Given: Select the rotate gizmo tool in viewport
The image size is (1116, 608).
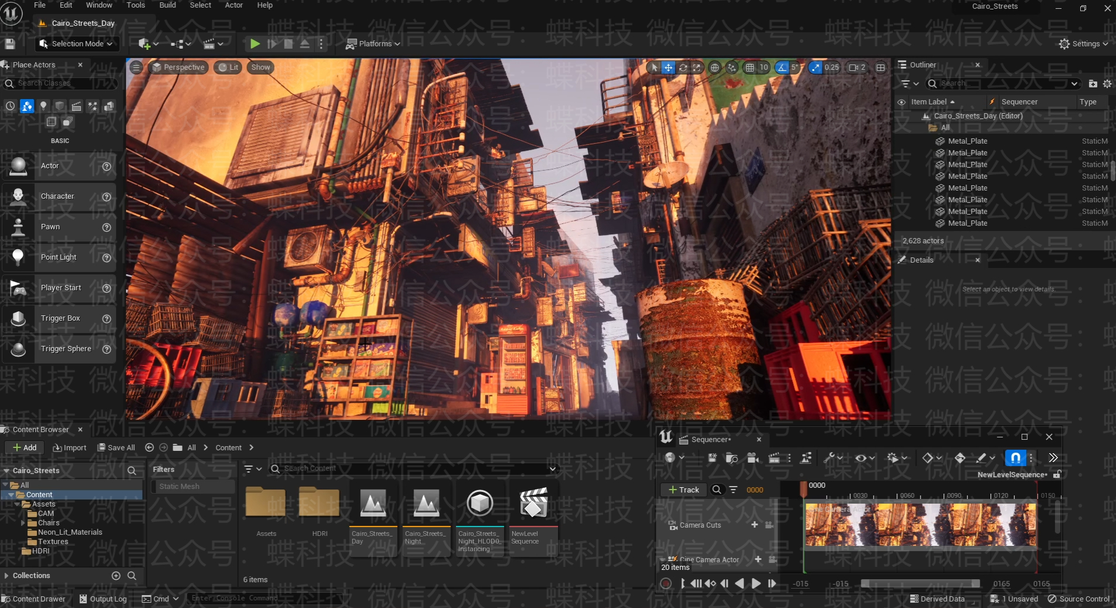Looking at the screenshot, I should click(682, 67).
